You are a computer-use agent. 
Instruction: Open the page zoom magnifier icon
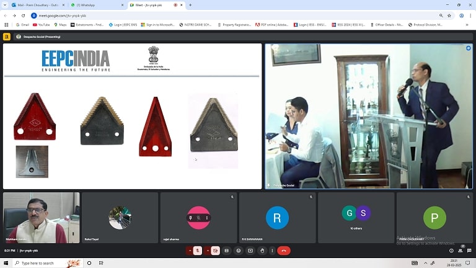[441, 16]
